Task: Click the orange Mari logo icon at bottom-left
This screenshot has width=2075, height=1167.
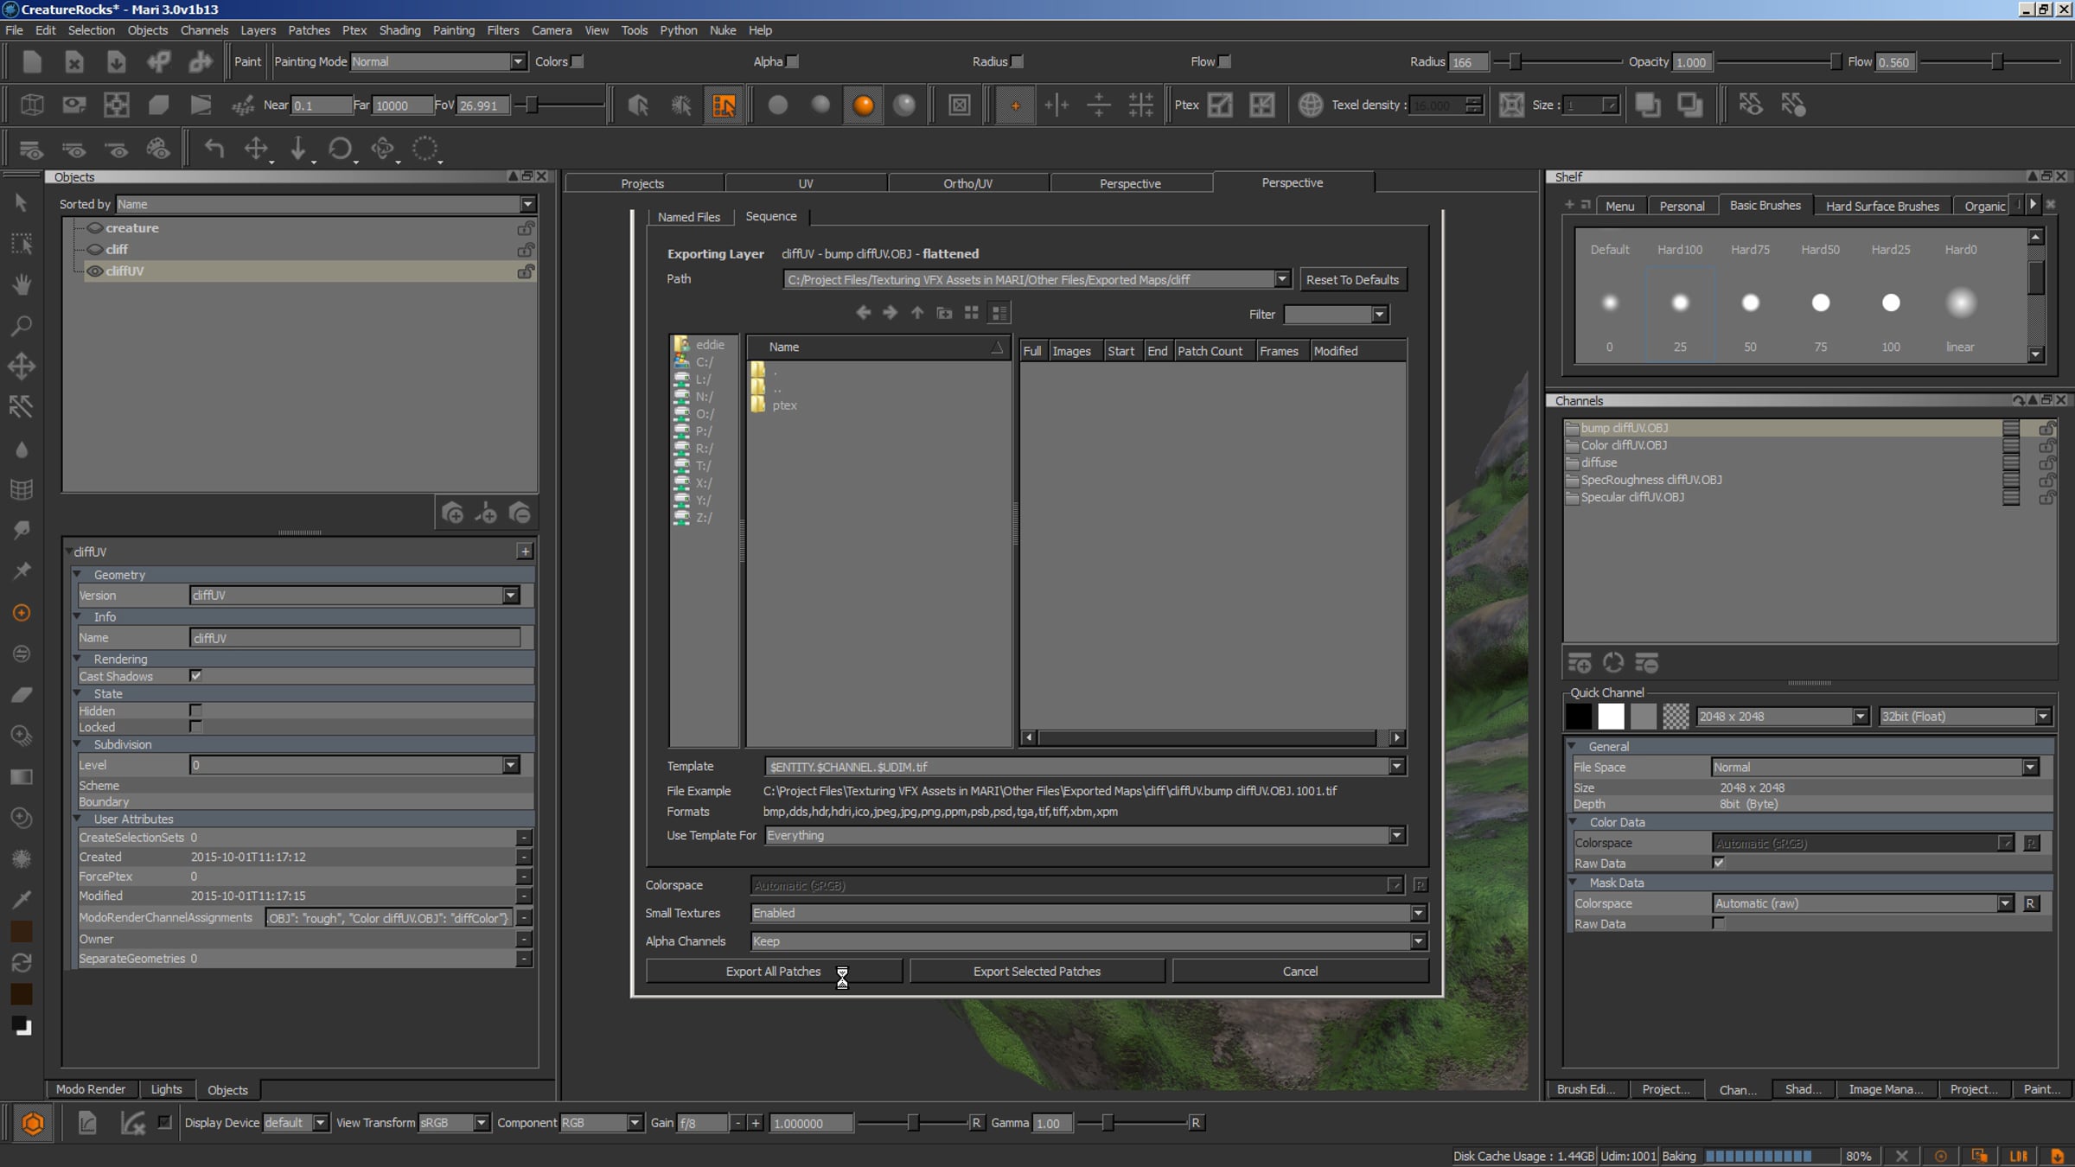Action: [x=33, y=1123]
